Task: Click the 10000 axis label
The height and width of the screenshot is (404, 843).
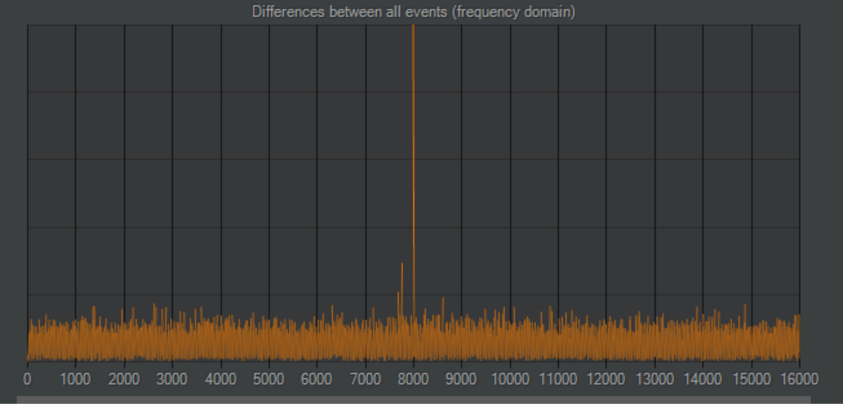Action: coord(510,379)
